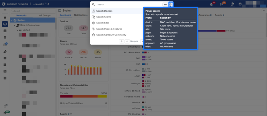
Task: Open the map location pin sidebar icon
Action: click(x=5, y=37)
